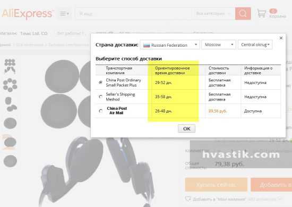
Task: Click the orange search magnifier button
Action: pos(243,13)
